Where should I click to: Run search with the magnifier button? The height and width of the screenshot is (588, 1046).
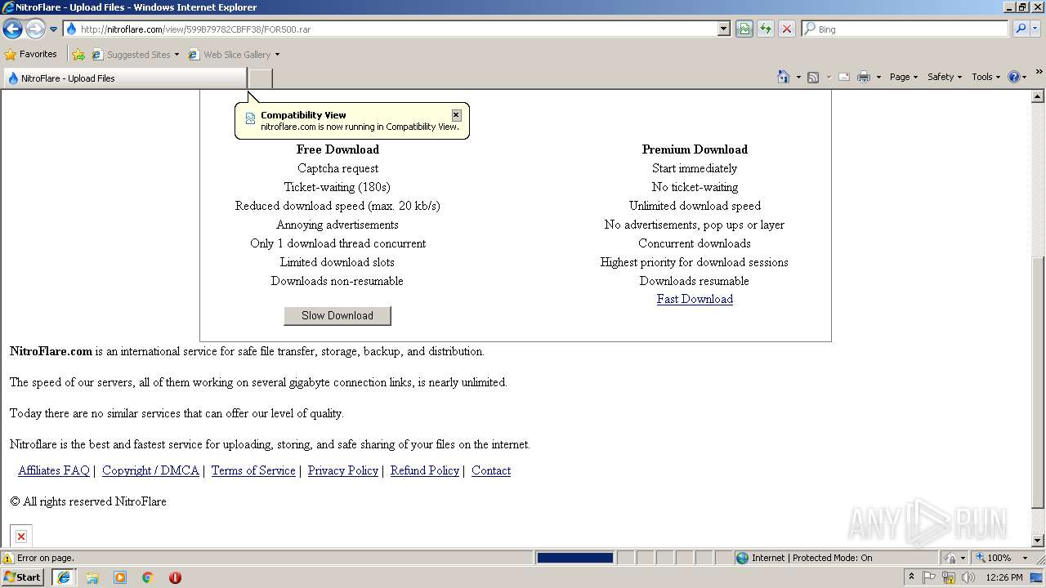[1020, 29]
